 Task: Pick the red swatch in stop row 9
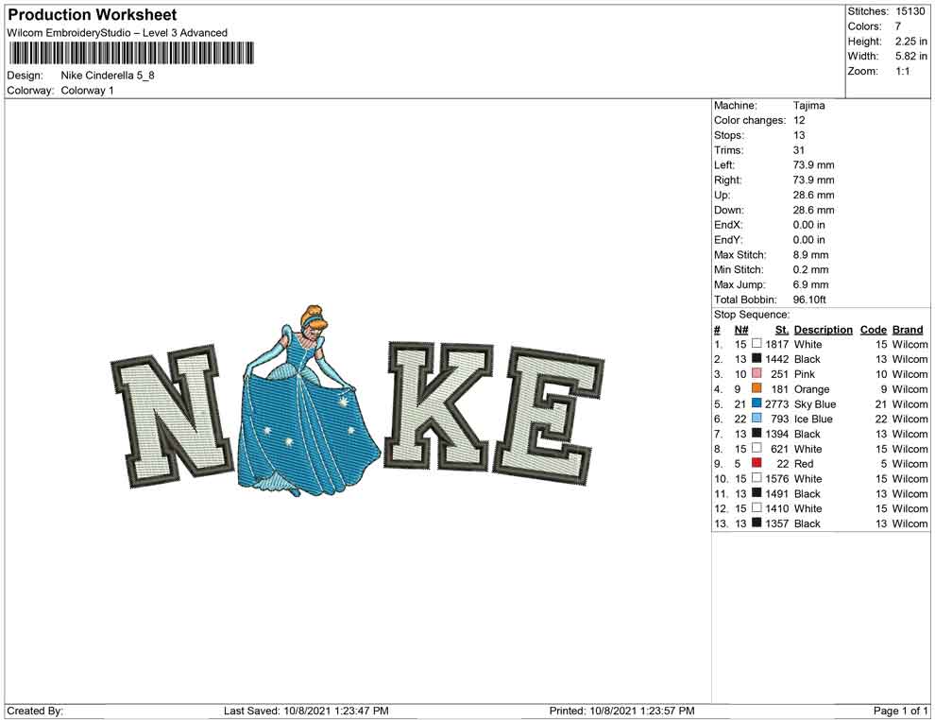click(756, 463)
